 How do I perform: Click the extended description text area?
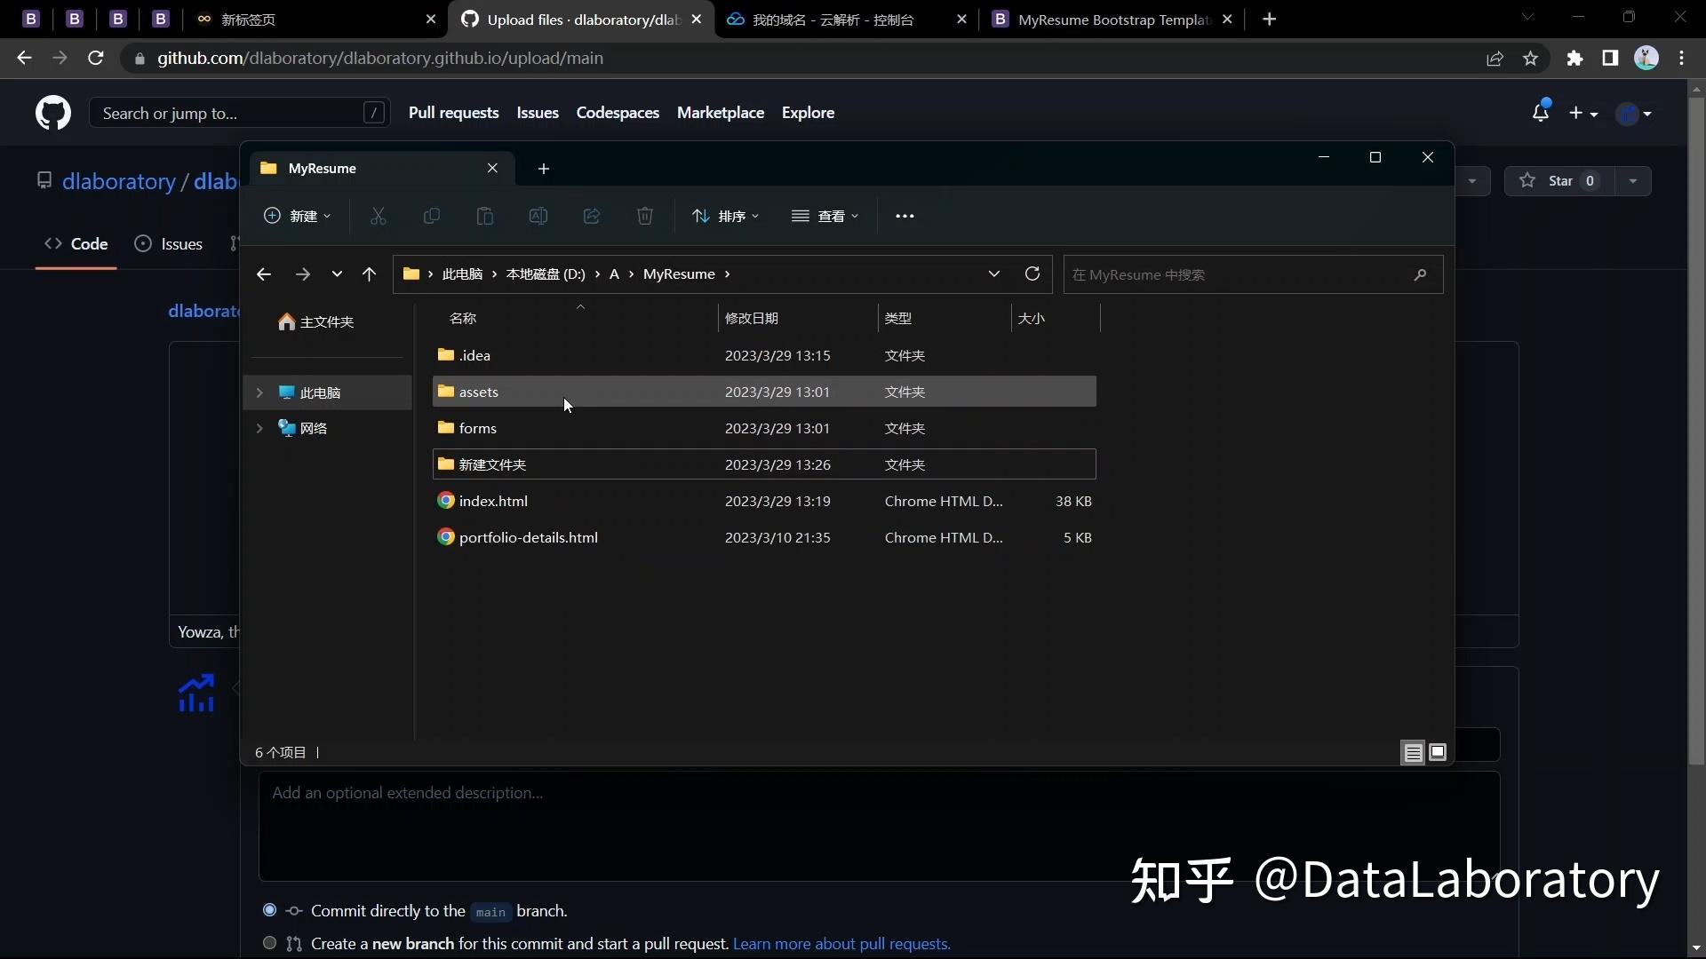[879, 826]
